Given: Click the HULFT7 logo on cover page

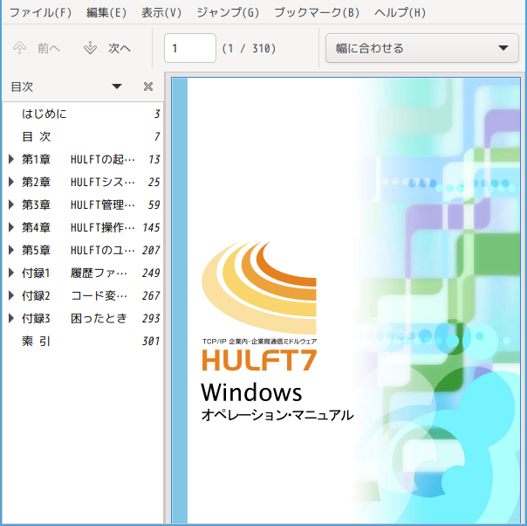Looking at the screenshot, I should pos(259,360).
